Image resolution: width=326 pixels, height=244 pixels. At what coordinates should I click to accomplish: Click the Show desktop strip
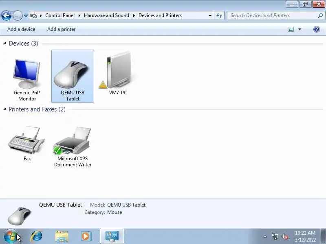323,236
